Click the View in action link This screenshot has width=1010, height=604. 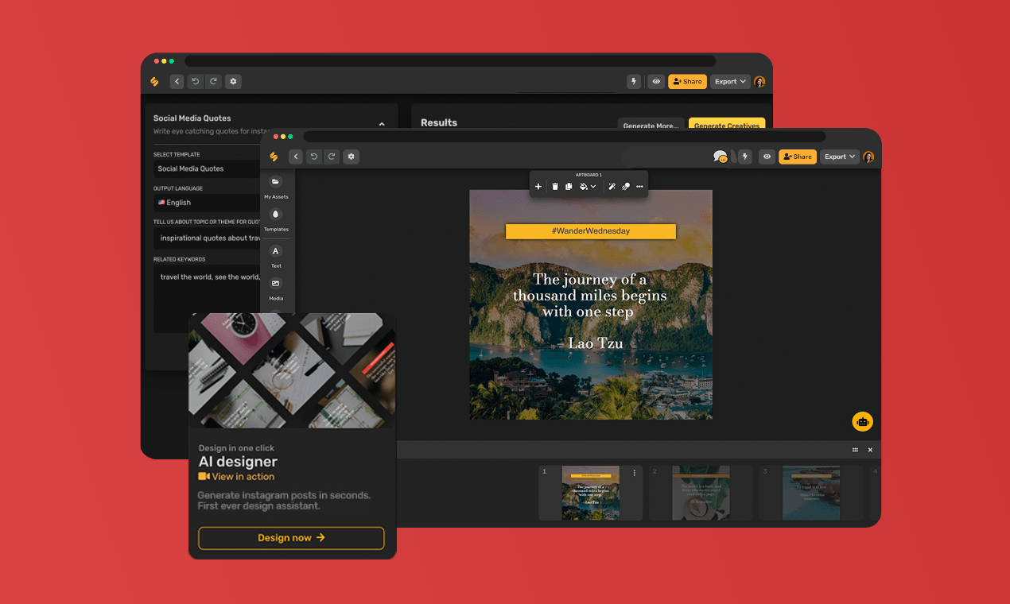(x=236, y=477)
